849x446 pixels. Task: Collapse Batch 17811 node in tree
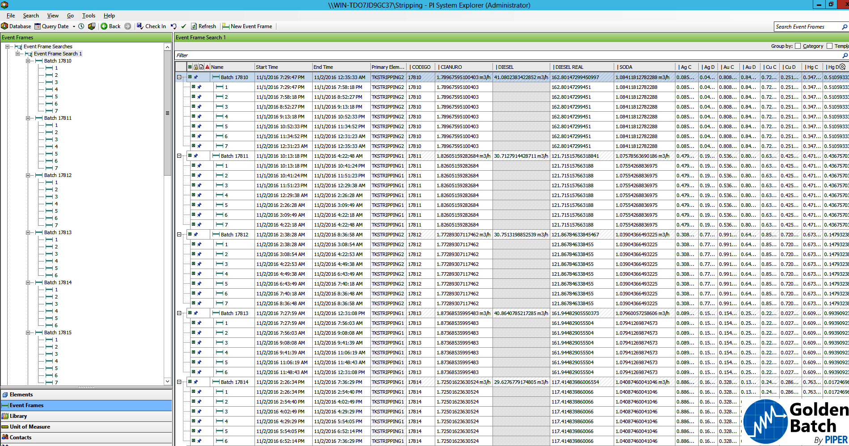coord(28,118)
